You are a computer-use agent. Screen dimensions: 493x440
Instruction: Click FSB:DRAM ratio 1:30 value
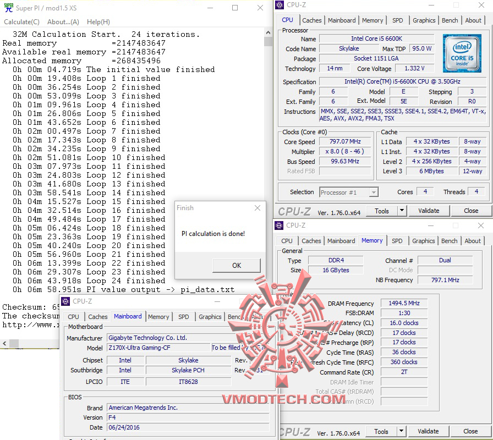click(x=404, y=313)
